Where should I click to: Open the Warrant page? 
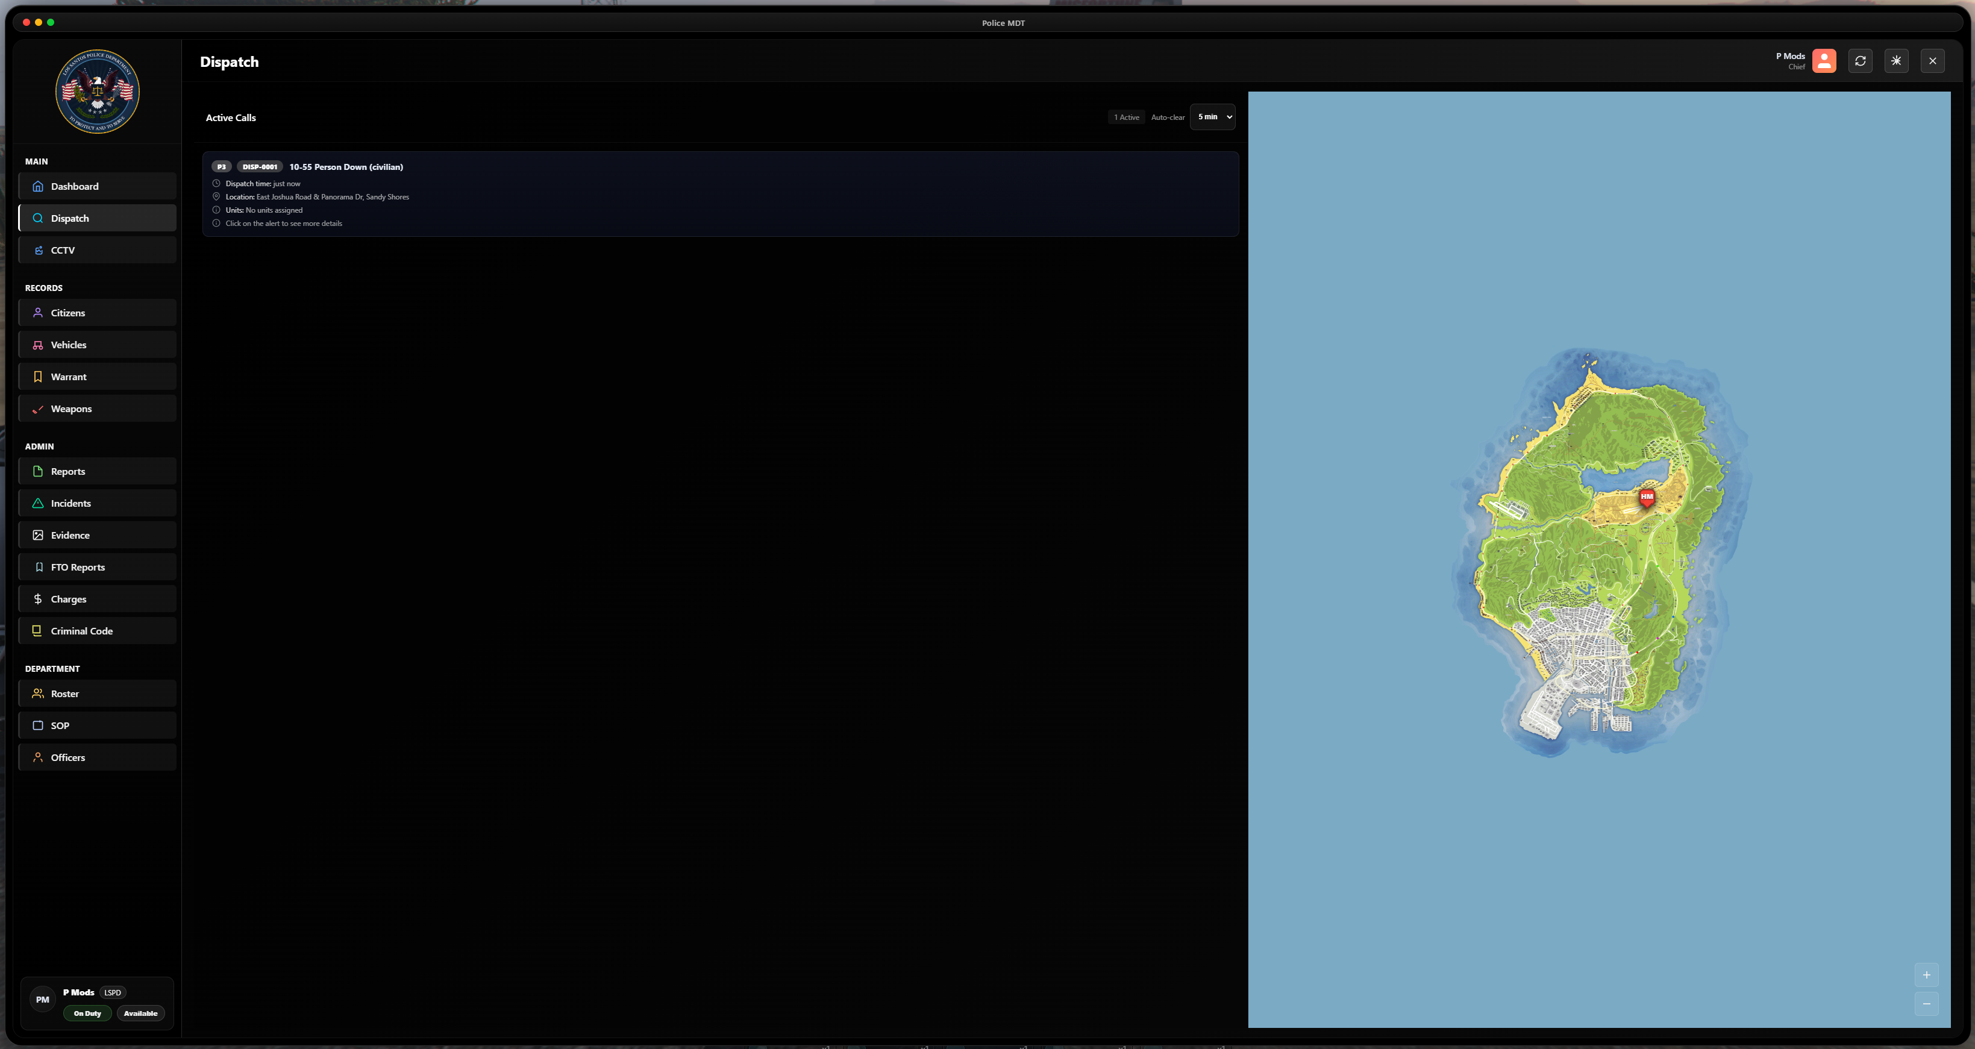click(98, 377)
